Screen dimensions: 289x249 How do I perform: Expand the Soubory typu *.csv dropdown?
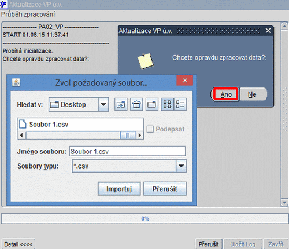181,166
